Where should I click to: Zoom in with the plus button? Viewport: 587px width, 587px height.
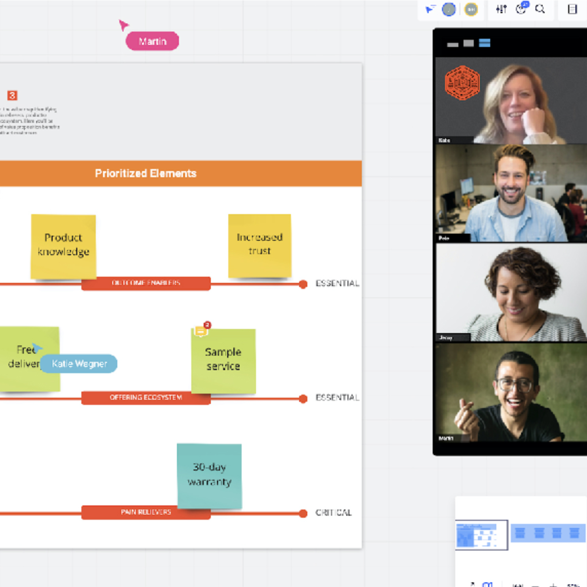coord(553,585)
